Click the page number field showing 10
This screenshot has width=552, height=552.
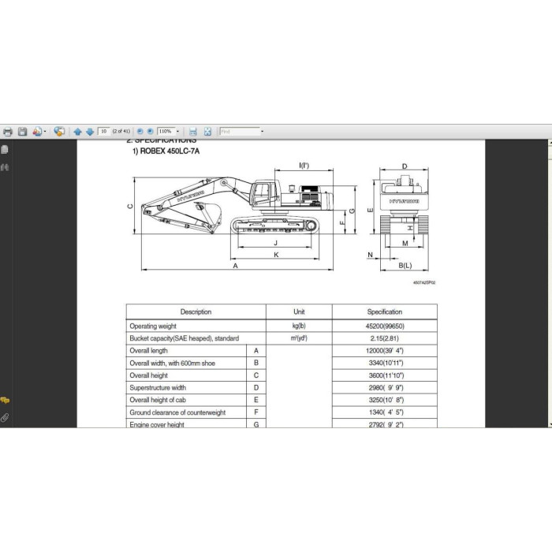pos(104,132)
